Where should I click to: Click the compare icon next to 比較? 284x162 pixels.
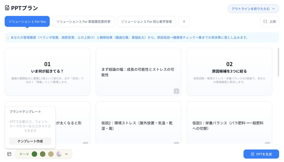265,21
